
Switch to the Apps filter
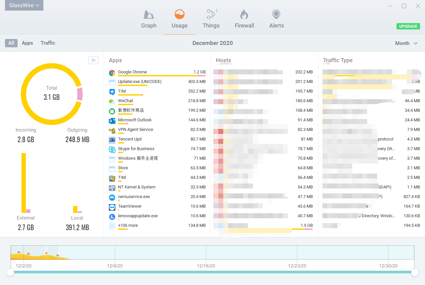27,43
